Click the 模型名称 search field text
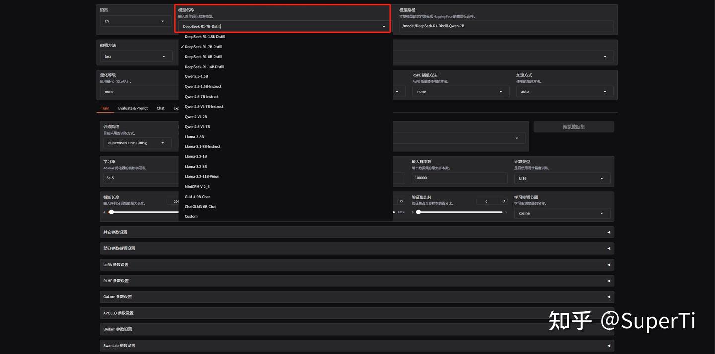The width and height of the screenshot is (715, 354). coord(202,26)
